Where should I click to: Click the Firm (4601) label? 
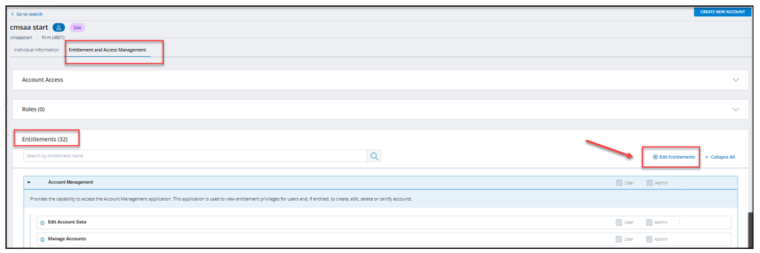tap(54, 37)
